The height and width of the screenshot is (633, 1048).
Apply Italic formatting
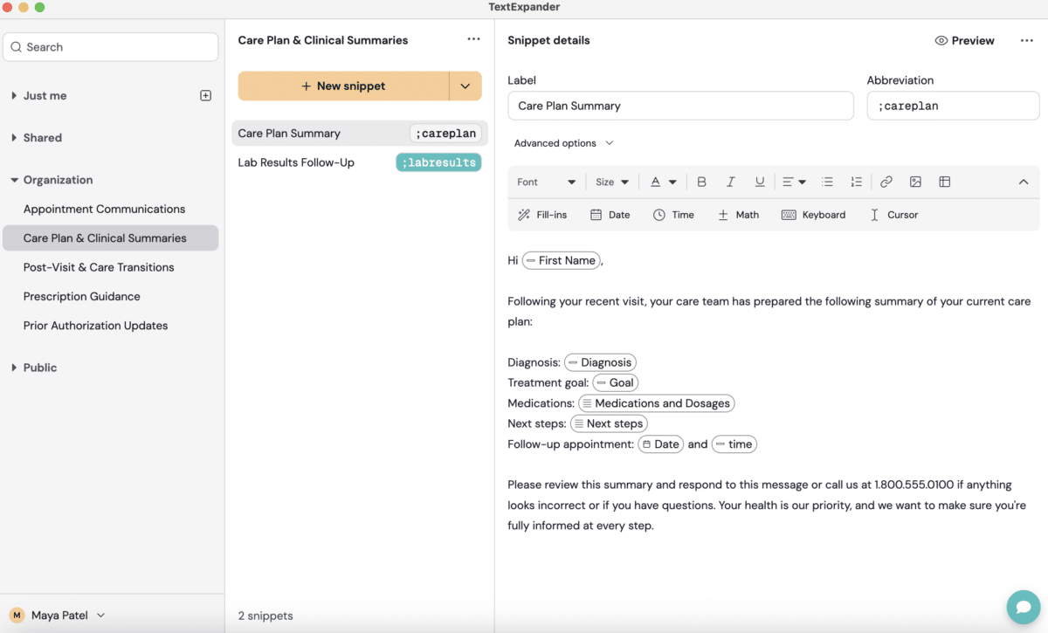click(x=731, y=182)
